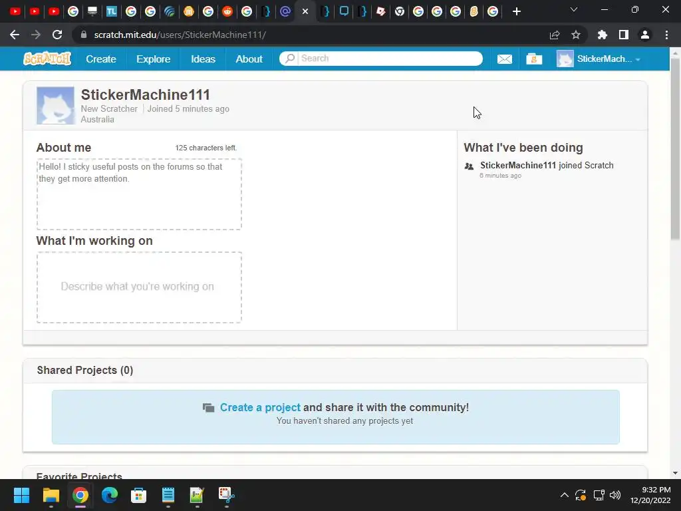Click the browser forward arrow
Screen dimensions: 681x511
(36, 35)
